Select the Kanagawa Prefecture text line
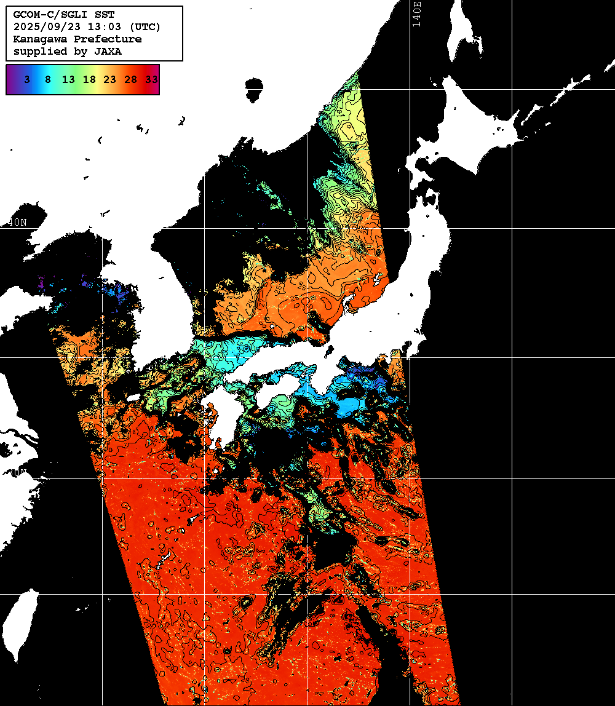This screenshot has height=706, width=615. coord(77,39)
